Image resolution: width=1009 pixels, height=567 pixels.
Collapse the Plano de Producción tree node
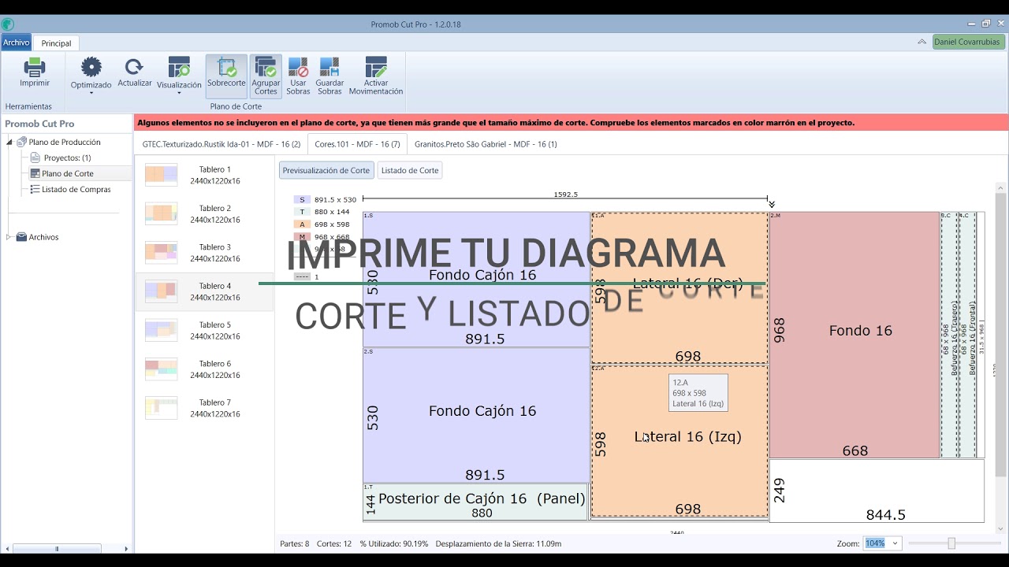click(x=9, y=143)
